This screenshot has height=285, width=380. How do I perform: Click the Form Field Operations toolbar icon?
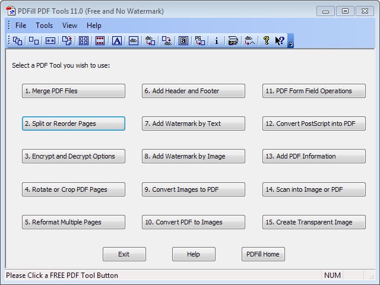[x=183, y=41]
